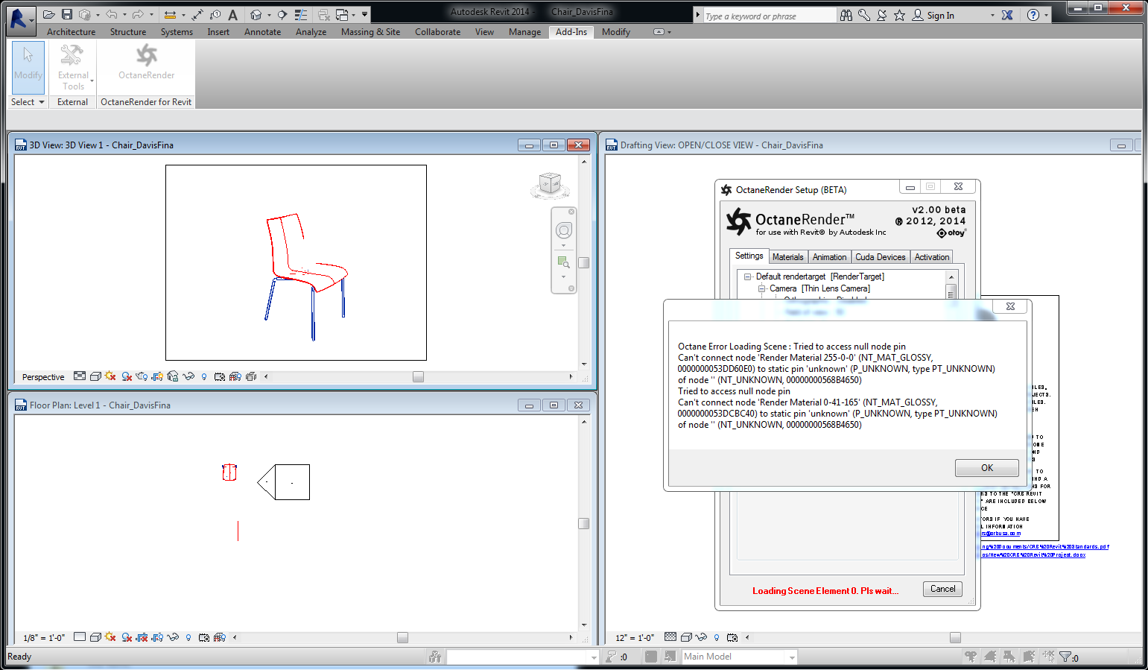This screenshot has width=1148, height=670.
Task: Switch to the Cuda Devices tab
Action: coord(881,257)
